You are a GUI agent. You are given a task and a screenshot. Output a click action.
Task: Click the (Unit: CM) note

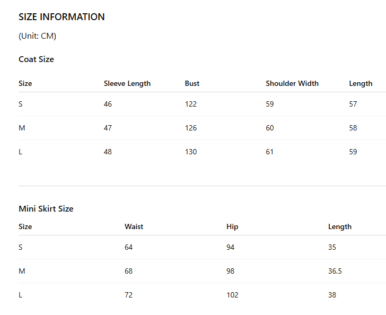click(x=38, y=36)
